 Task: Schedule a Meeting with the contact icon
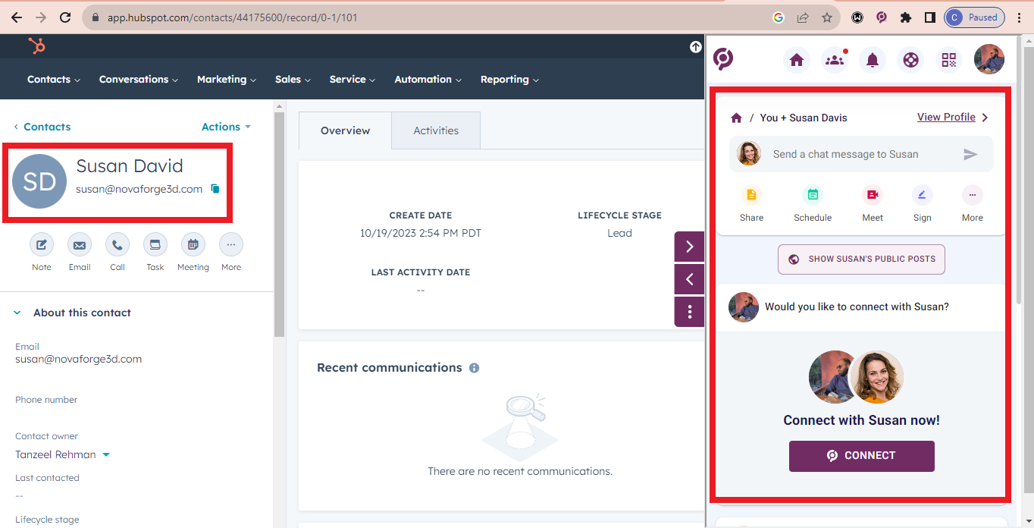click(x=193, y=244)
